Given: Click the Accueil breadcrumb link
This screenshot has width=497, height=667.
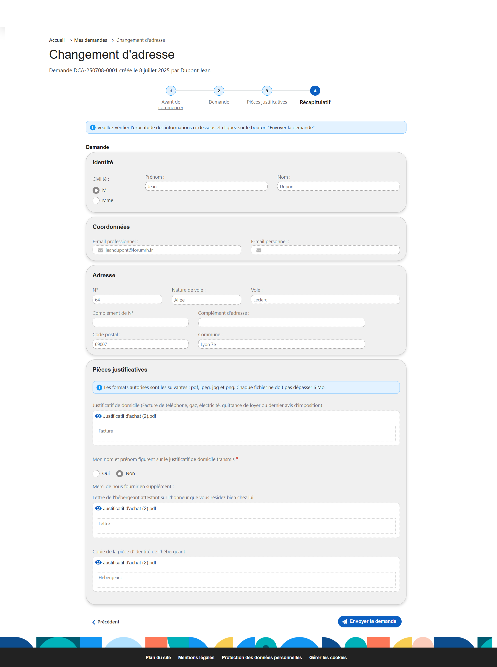Looking at the screenshot, I should 57,40.
